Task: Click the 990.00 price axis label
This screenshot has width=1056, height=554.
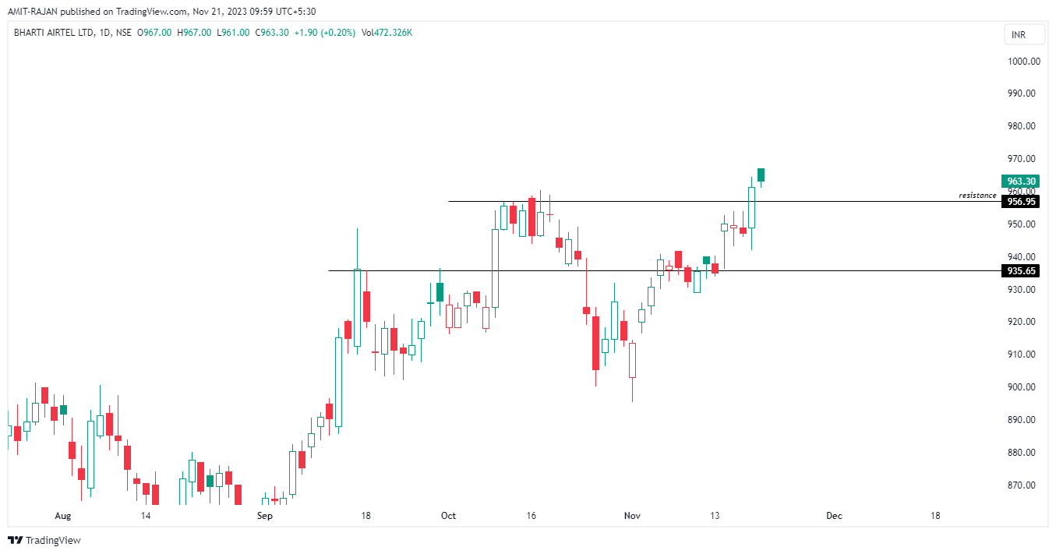Action: coord(1022,94)
